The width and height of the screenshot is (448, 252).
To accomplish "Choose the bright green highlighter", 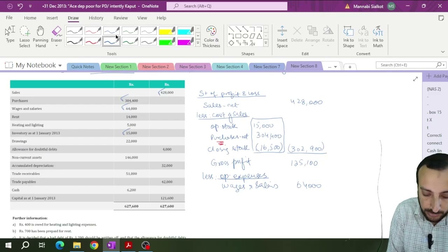I will click(167, 42).
